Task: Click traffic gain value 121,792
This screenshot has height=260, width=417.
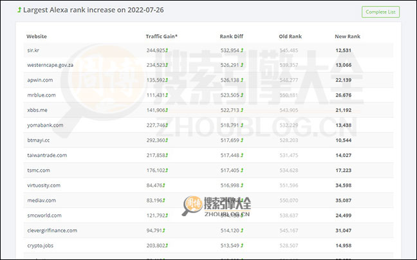Action: pyautogui.click(x=156, y=216)
